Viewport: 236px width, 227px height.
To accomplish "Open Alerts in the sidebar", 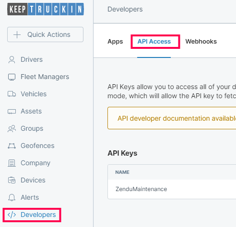I will [30, 197].
